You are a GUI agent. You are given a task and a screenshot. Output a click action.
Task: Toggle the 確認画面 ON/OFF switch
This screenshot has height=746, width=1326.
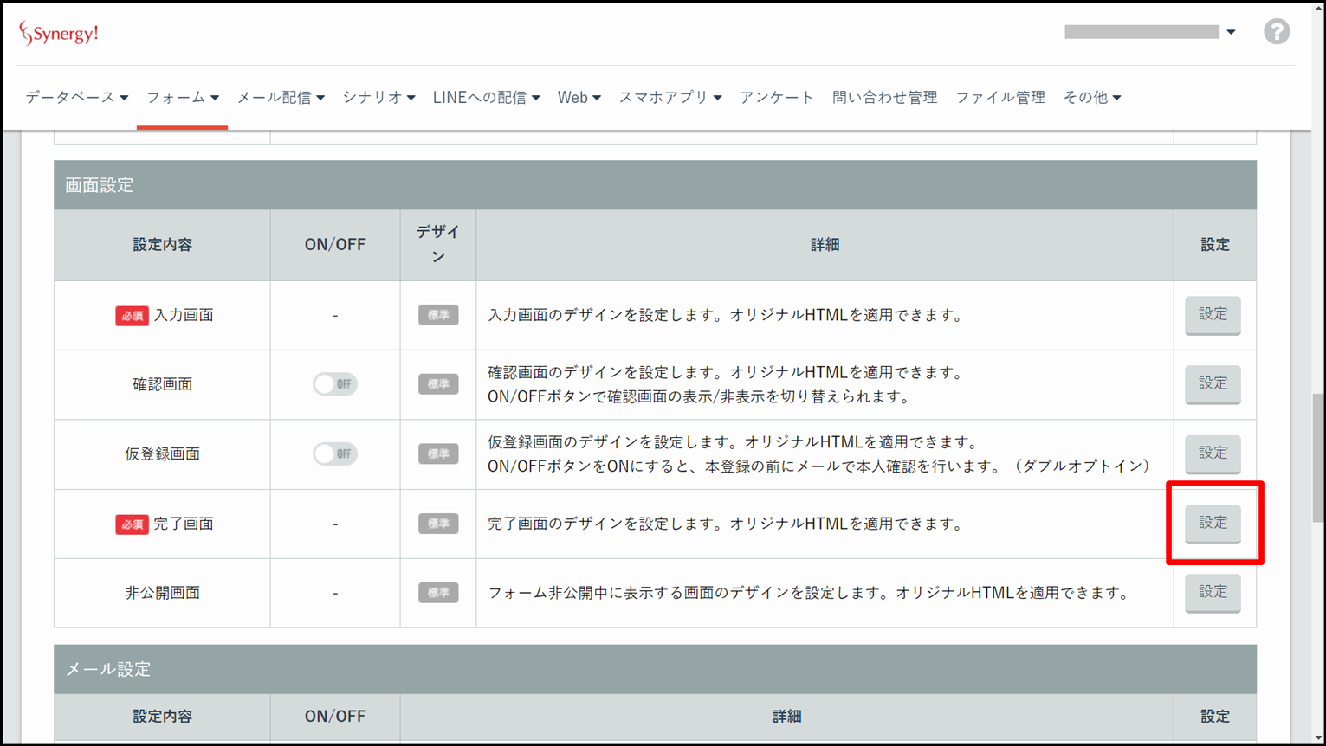335,384
